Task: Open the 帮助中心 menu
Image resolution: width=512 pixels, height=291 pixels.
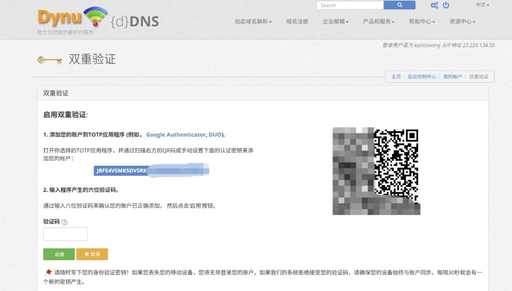Action: point(421,22)
